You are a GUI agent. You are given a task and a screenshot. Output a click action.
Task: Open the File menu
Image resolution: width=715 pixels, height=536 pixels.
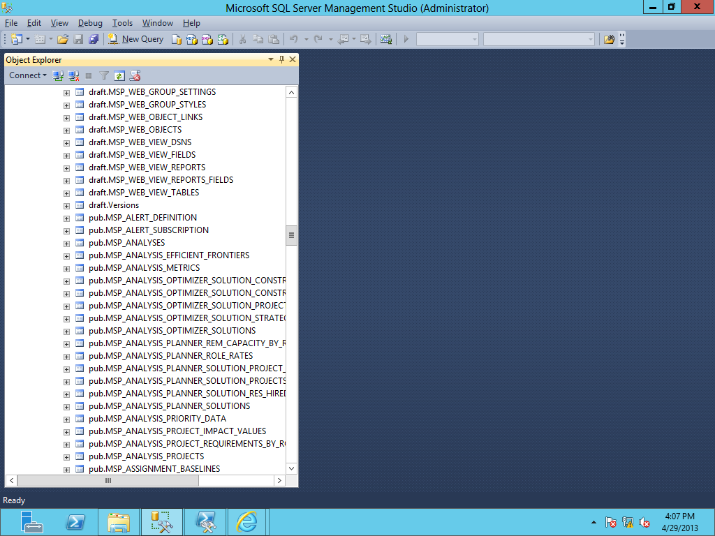pyautogui.click(x=11, y=23)
